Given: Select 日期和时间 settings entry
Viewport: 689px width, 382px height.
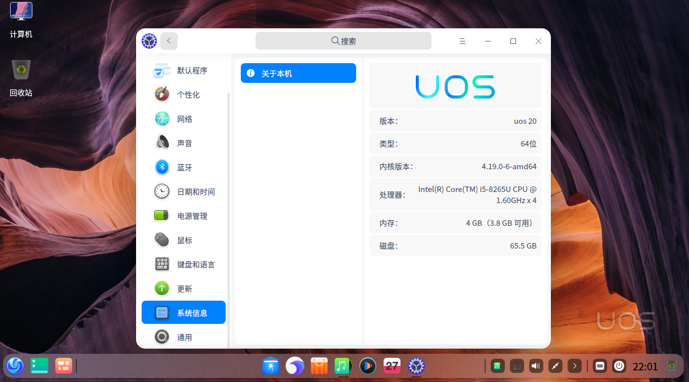Looking at the screenshot, I should 162,192.
